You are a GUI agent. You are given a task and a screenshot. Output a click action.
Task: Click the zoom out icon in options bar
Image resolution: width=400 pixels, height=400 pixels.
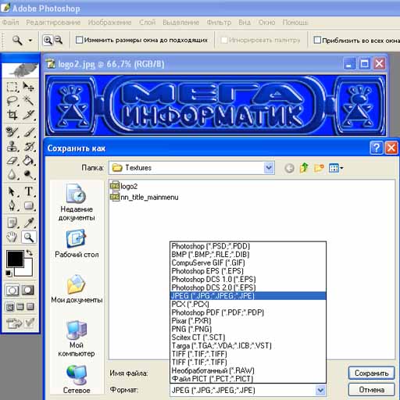[x=59, y=40]
